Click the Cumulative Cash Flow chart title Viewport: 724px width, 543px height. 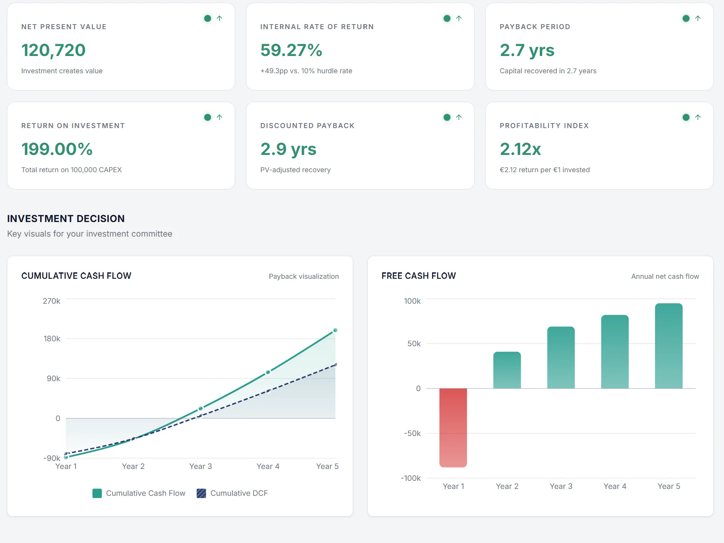point(76,276)
